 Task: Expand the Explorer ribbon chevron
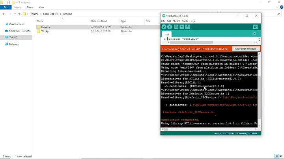[x=277, y=7]
